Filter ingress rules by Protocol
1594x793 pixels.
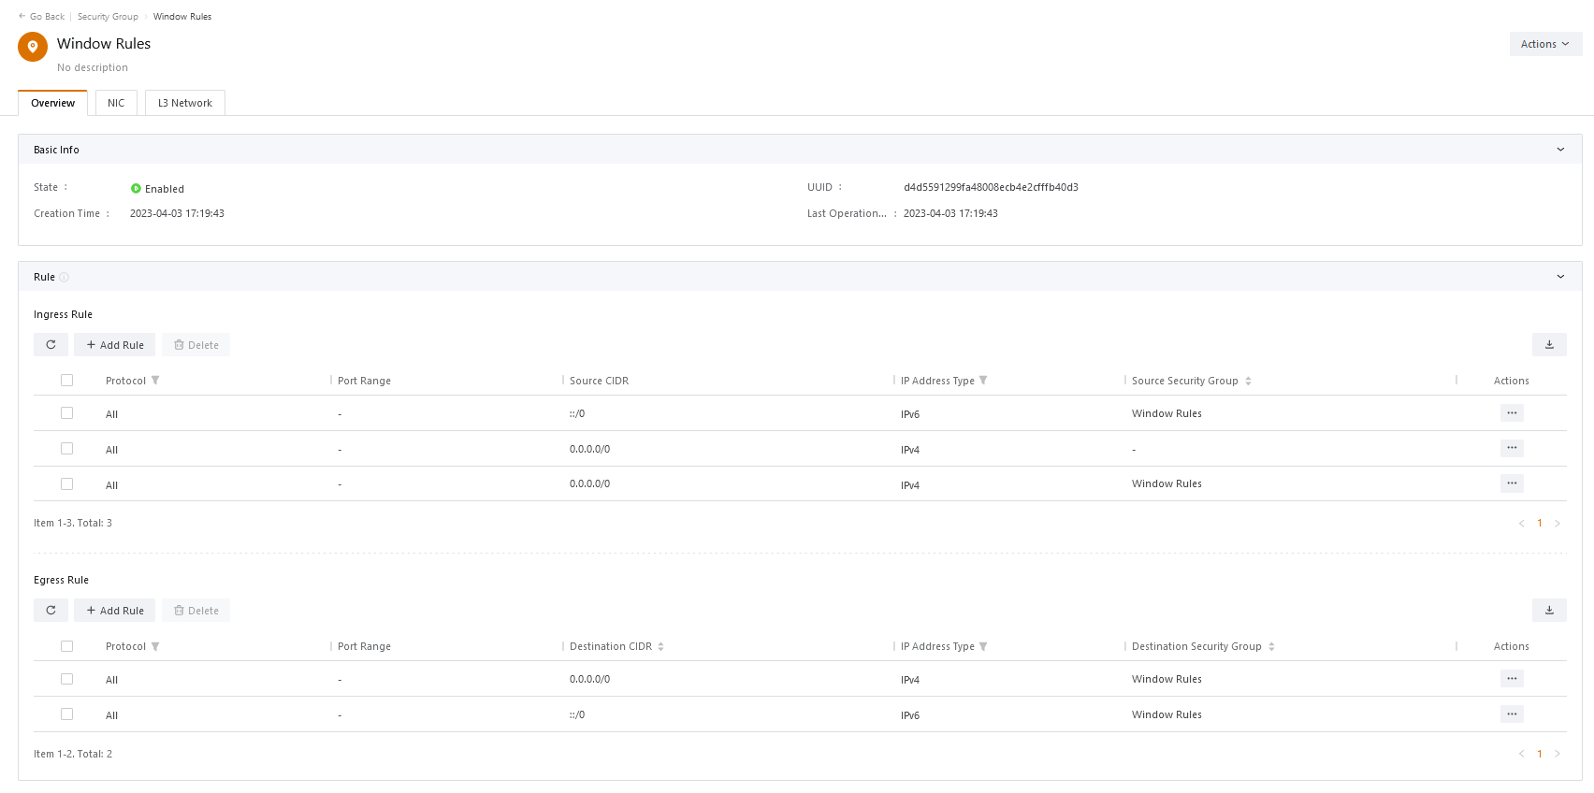click(155, 381)
